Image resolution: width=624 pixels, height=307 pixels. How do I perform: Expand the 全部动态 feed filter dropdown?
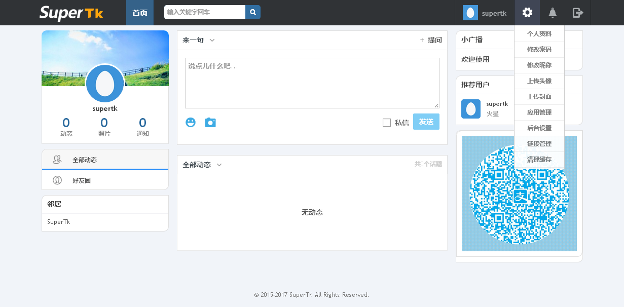coord(219,165)
